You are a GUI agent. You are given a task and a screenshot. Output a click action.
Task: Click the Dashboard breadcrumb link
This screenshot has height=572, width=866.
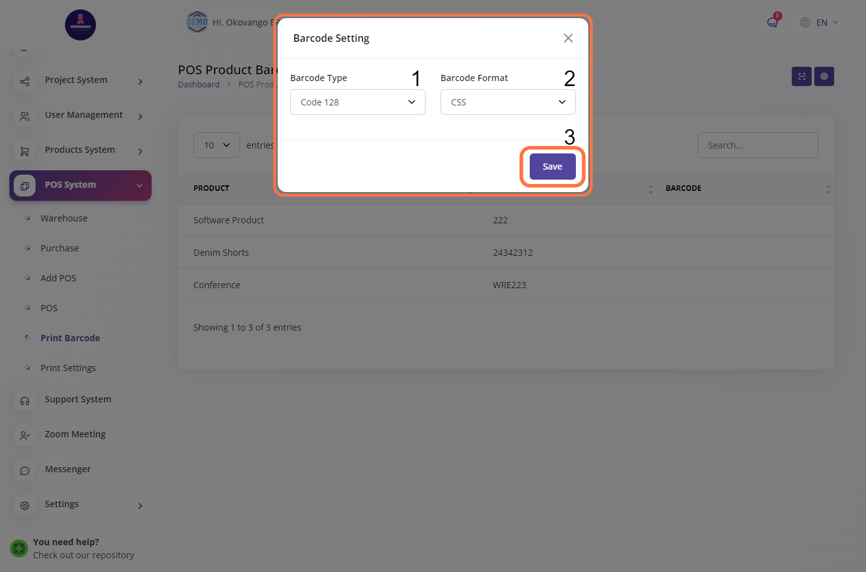pyautogui.click(x=198, y=85)
